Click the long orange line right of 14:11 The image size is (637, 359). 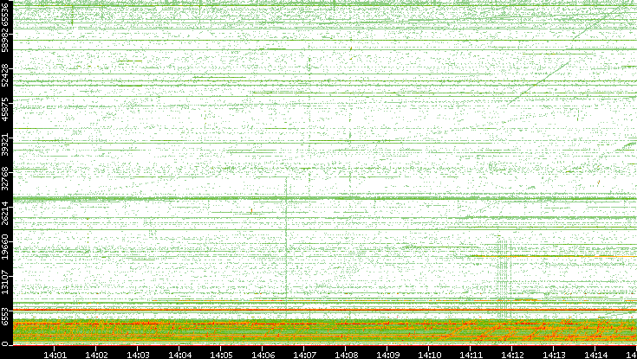555,256
